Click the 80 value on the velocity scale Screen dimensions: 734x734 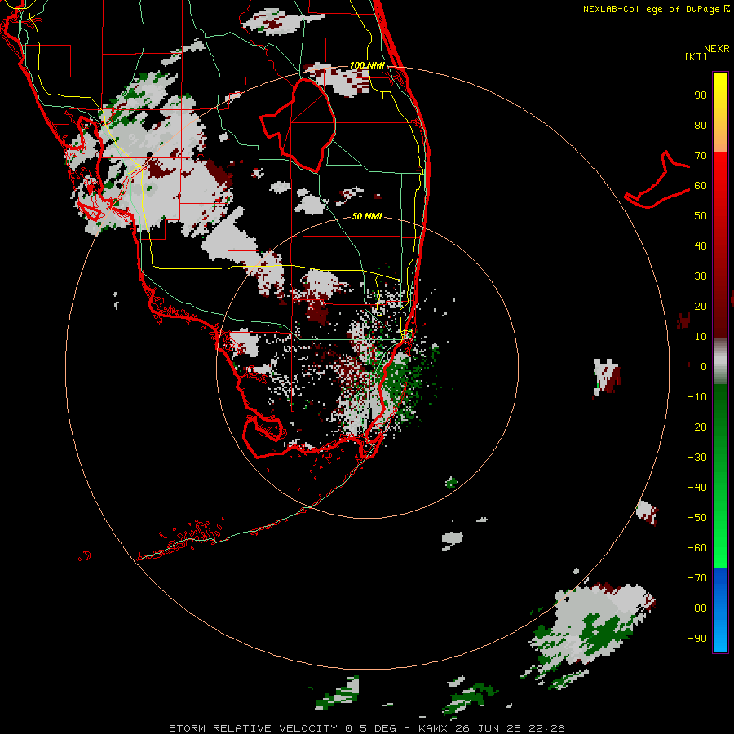coord(701,125)
